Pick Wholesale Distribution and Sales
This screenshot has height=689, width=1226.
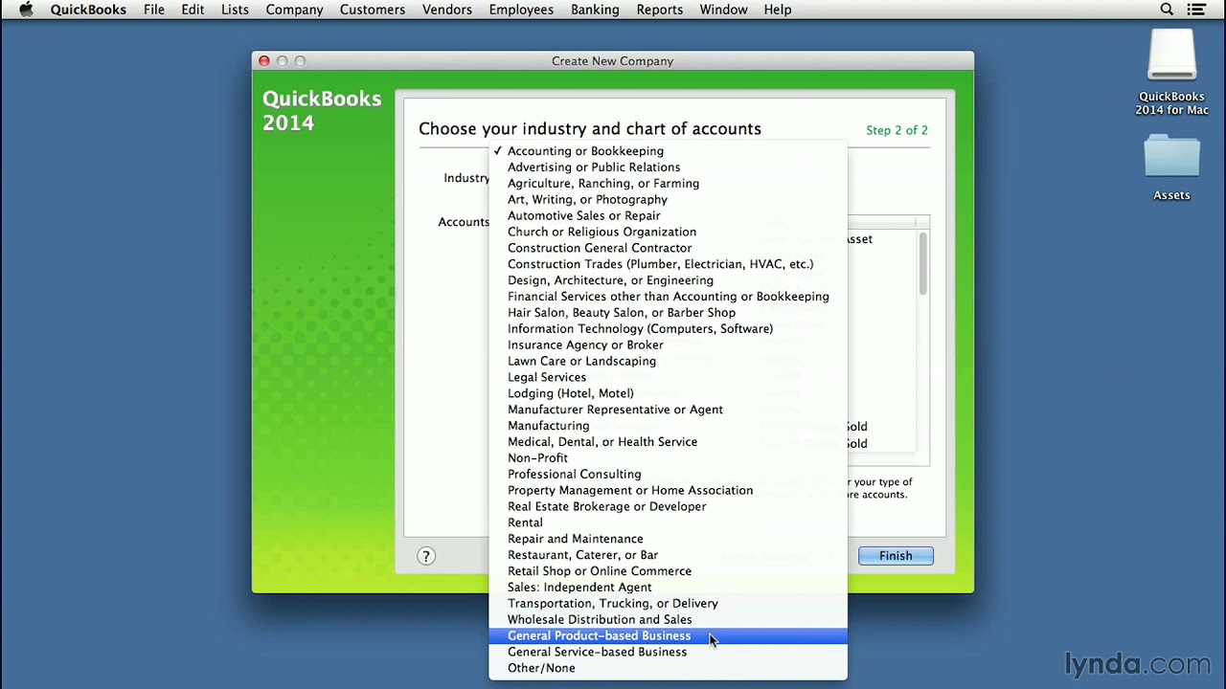coord(668,620)
